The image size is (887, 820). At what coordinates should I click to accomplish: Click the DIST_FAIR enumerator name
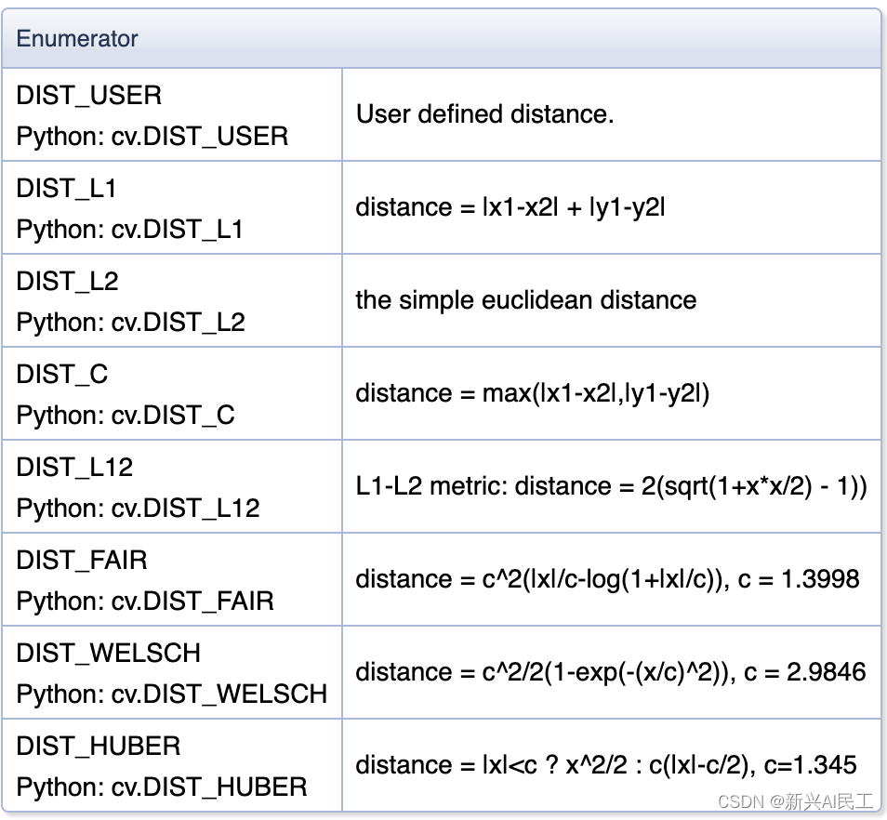point(82,560)
